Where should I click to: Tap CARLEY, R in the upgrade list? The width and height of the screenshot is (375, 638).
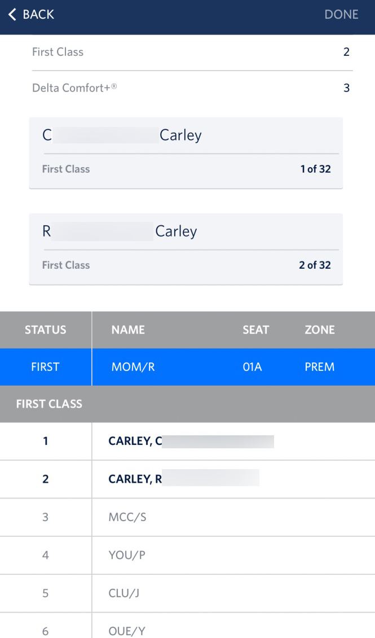[187, 479]
